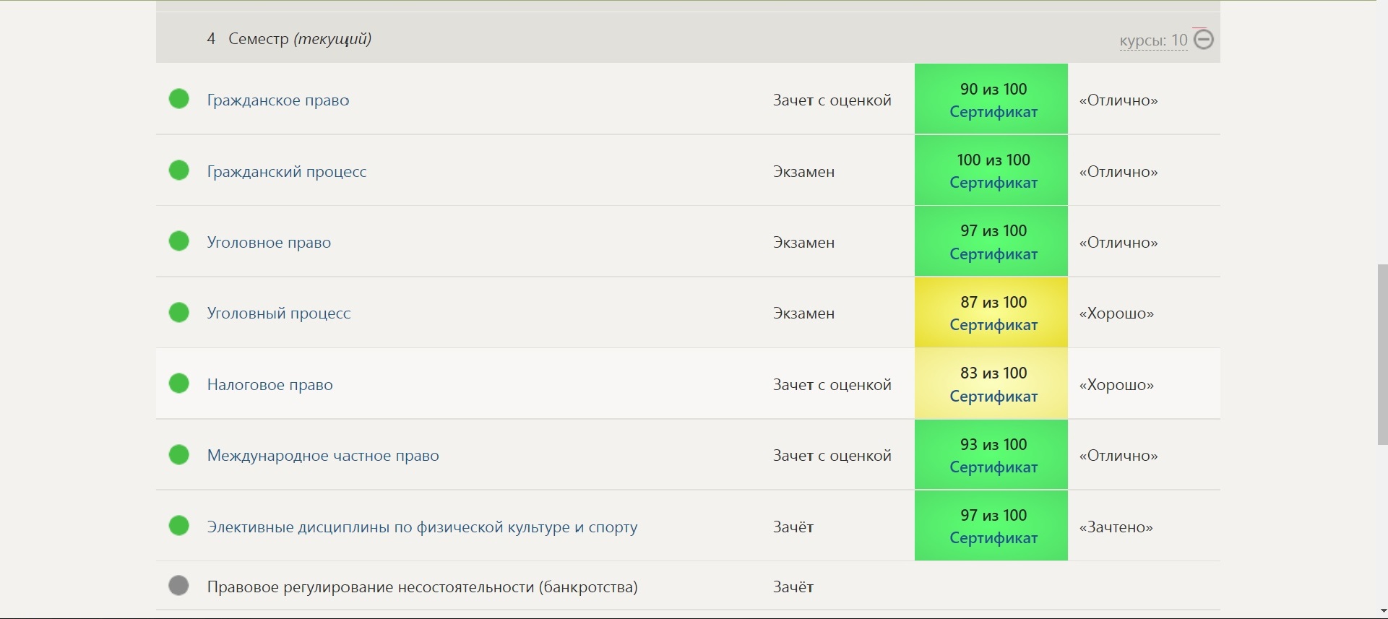The image size is (1388, 619).
Task: Open the Уголовный процесс course
Action: (279, 313)
